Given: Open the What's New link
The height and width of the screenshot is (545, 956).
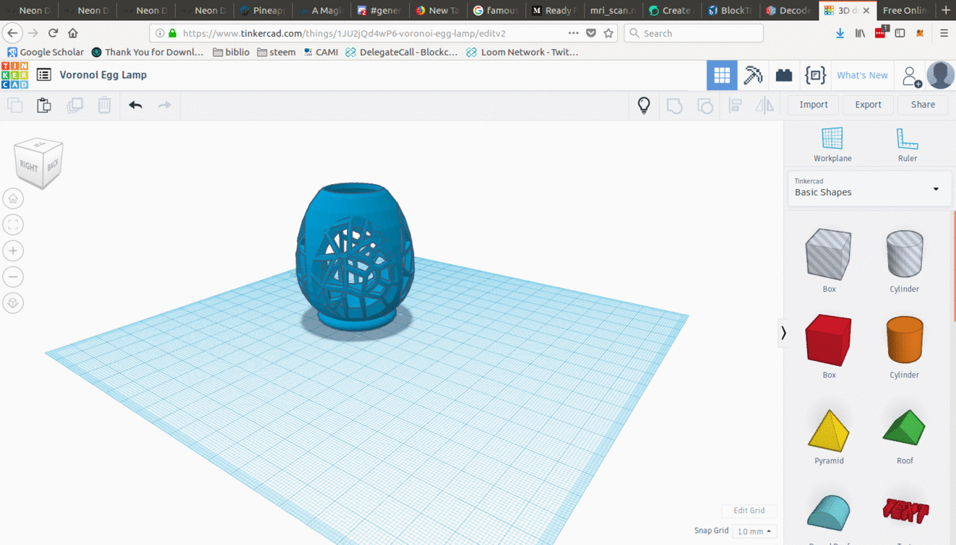Looking at the screenshot, I should (862, 75).
